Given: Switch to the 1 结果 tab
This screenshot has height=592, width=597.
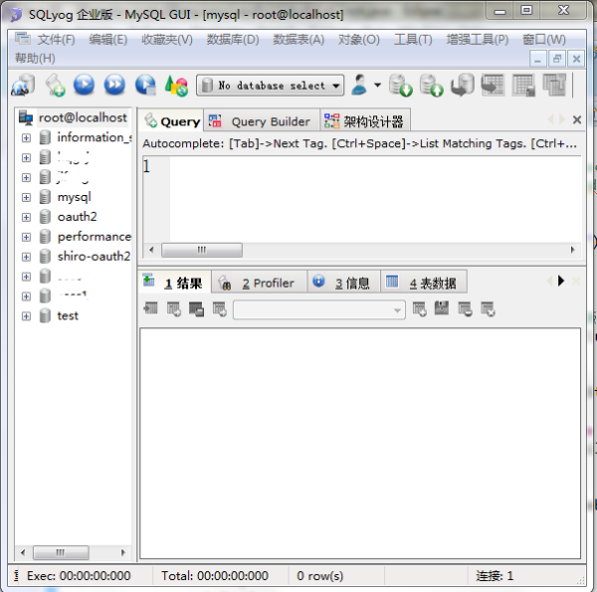Looking at the screenshot, I should click(x=174, y=283).
